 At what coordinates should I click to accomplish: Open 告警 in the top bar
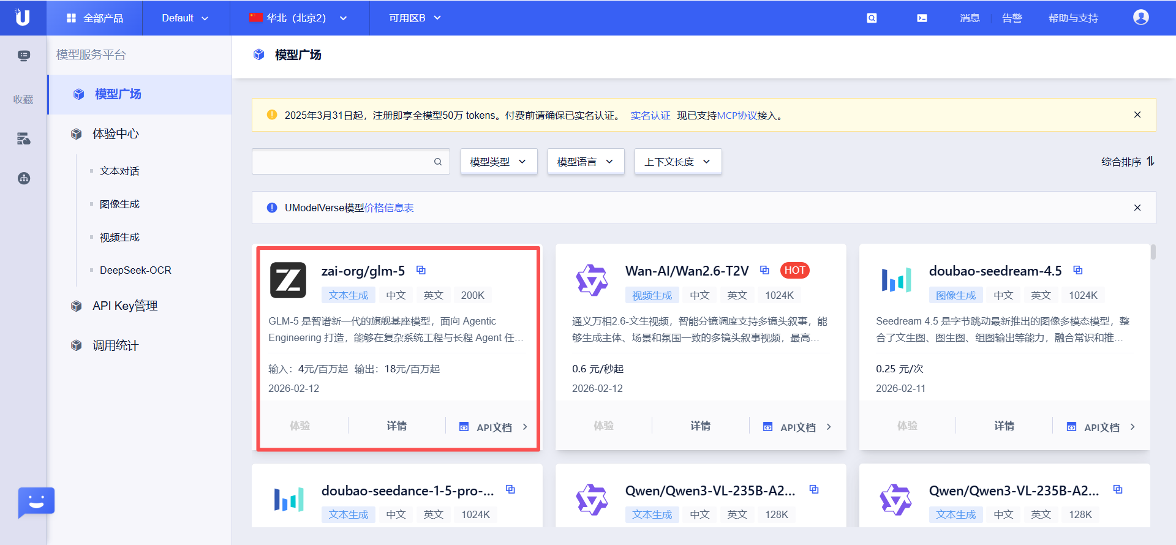pos(1012,18)
